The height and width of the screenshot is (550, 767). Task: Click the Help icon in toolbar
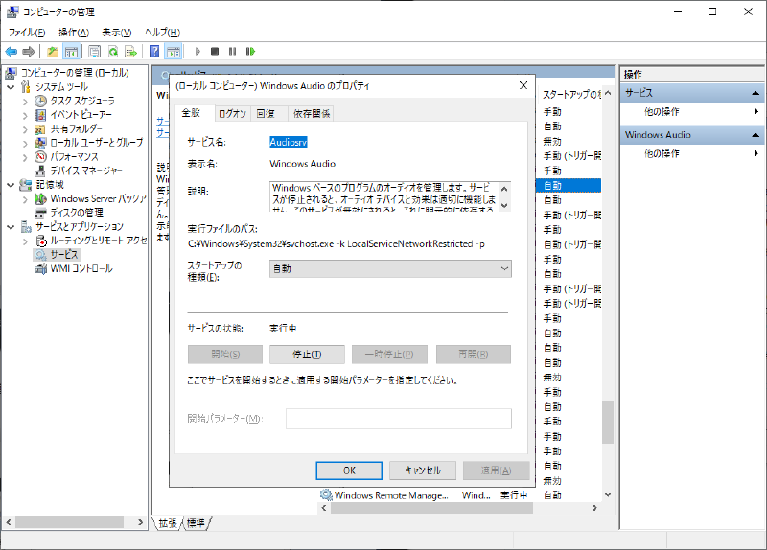coord(153,51)
